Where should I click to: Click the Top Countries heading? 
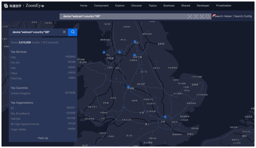click(19, 88)
